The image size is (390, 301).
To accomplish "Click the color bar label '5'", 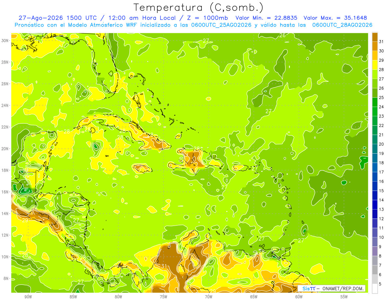I will (x=381, y=284).
